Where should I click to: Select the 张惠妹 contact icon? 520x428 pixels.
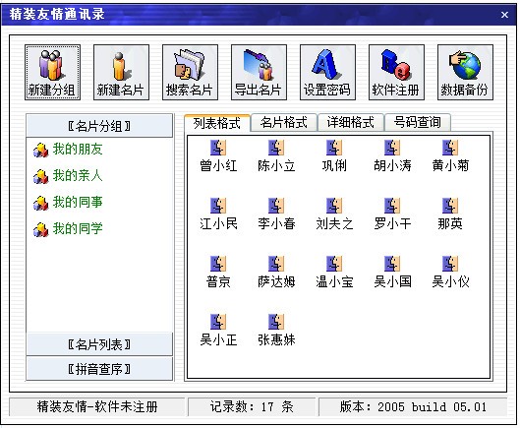click(276, 322)
